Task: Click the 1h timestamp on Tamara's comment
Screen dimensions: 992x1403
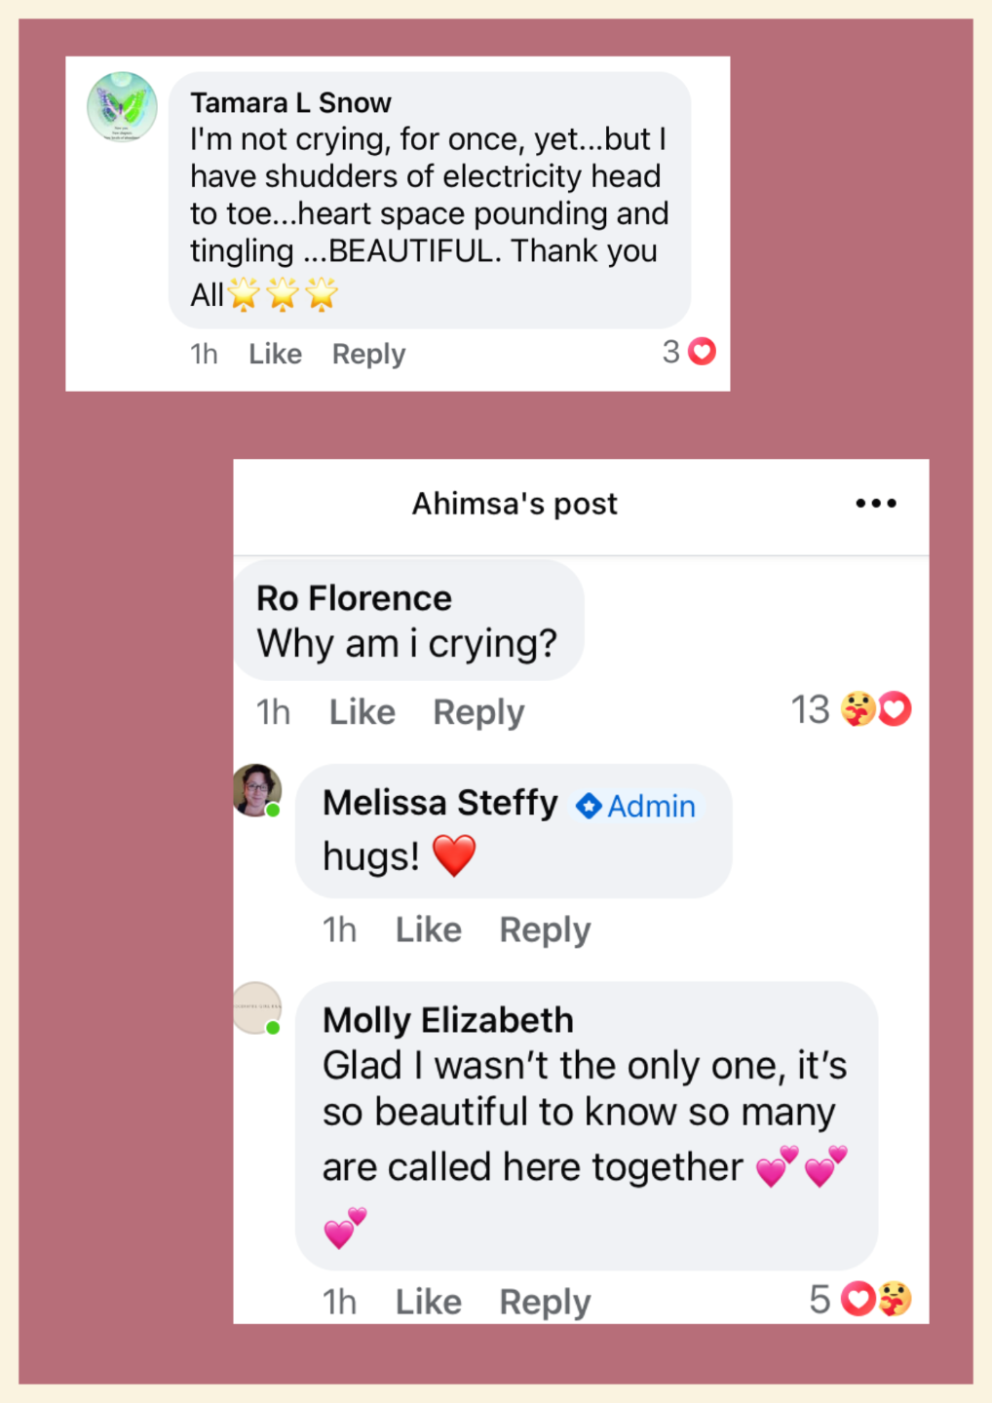Action: (x=204, y=355)
